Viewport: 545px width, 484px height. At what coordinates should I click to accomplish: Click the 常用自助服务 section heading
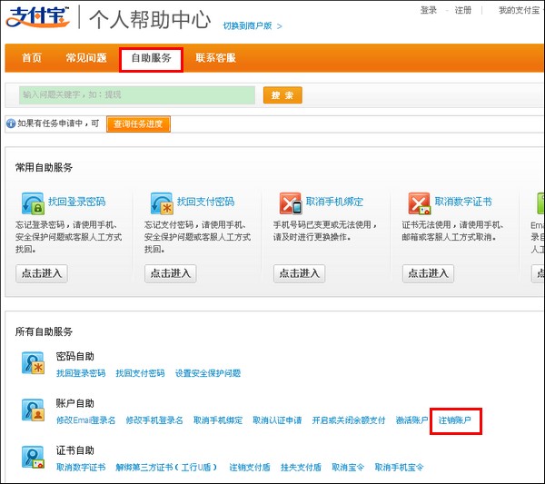[x=45, y=167]
